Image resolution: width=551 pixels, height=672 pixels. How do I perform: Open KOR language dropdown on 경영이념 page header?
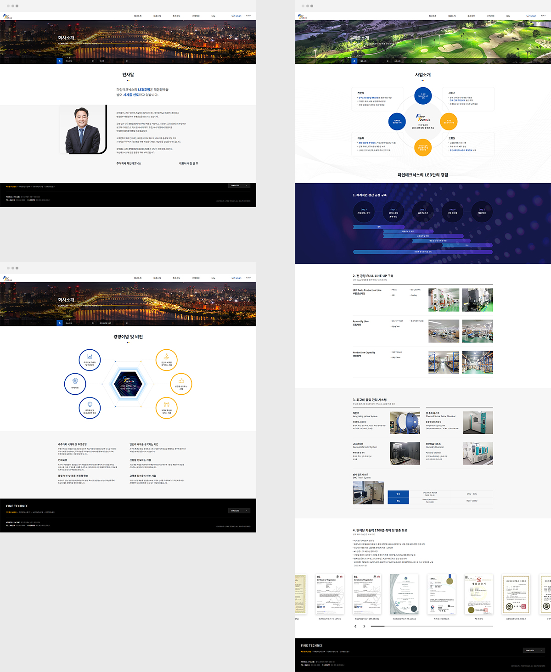(248, 278)
